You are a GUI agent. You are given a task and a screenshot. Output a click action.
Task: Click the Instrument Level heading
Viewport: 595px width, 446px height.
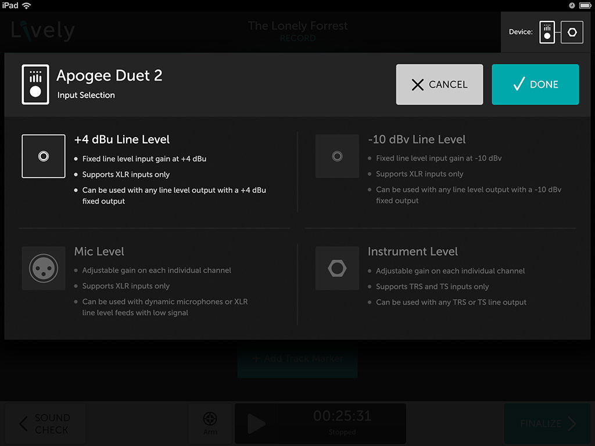413,251
